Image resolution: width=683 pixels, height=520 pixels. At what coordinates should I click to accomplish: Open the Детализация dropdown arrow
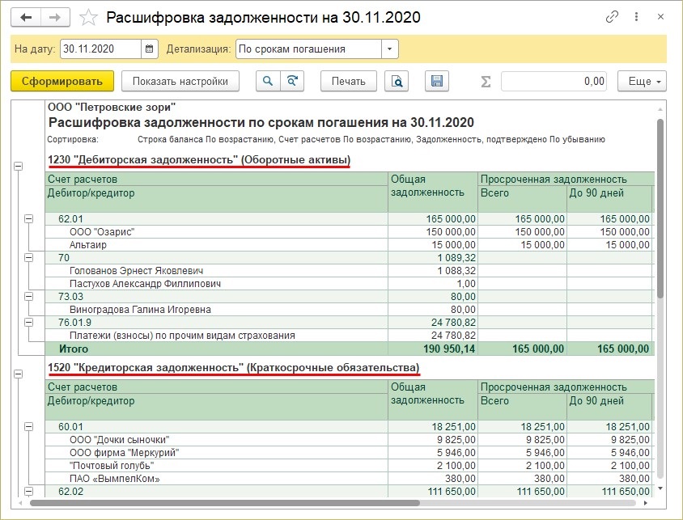[389, 49]
